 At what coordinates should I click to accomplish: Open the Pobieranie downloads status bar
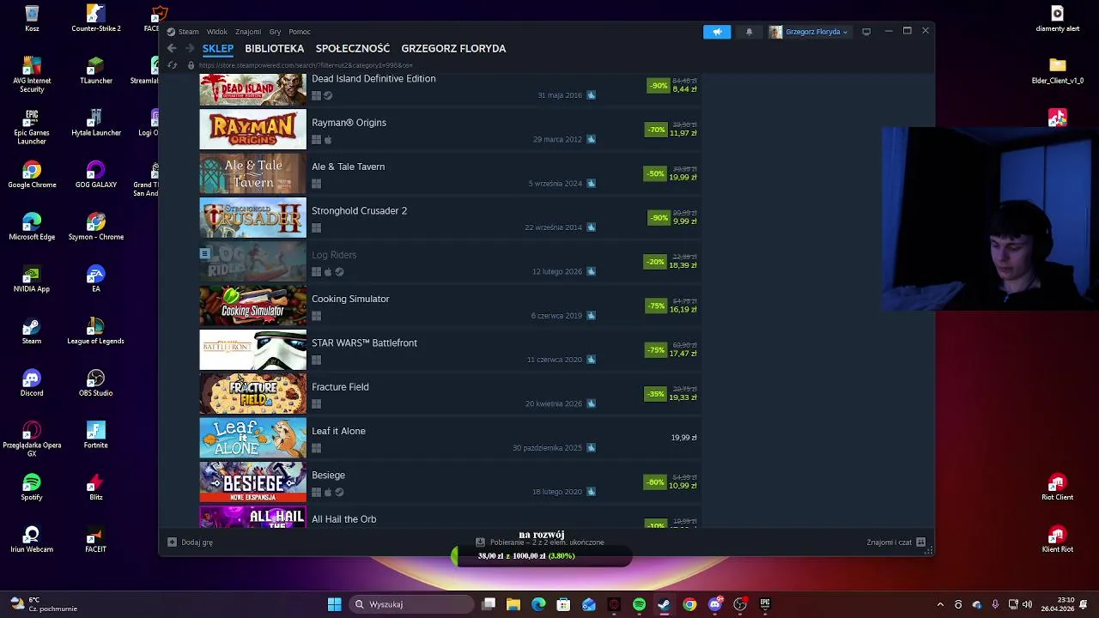540,542
